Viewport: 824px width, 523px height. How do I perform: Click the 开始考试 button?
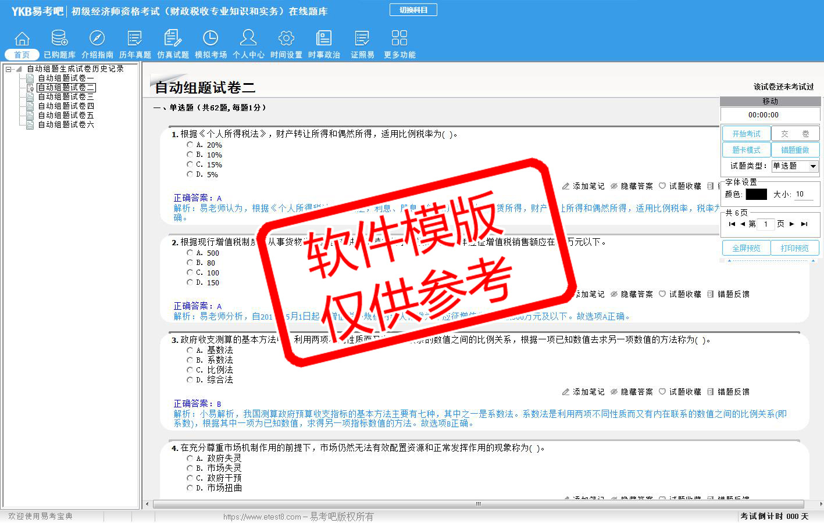pos(746,134)
